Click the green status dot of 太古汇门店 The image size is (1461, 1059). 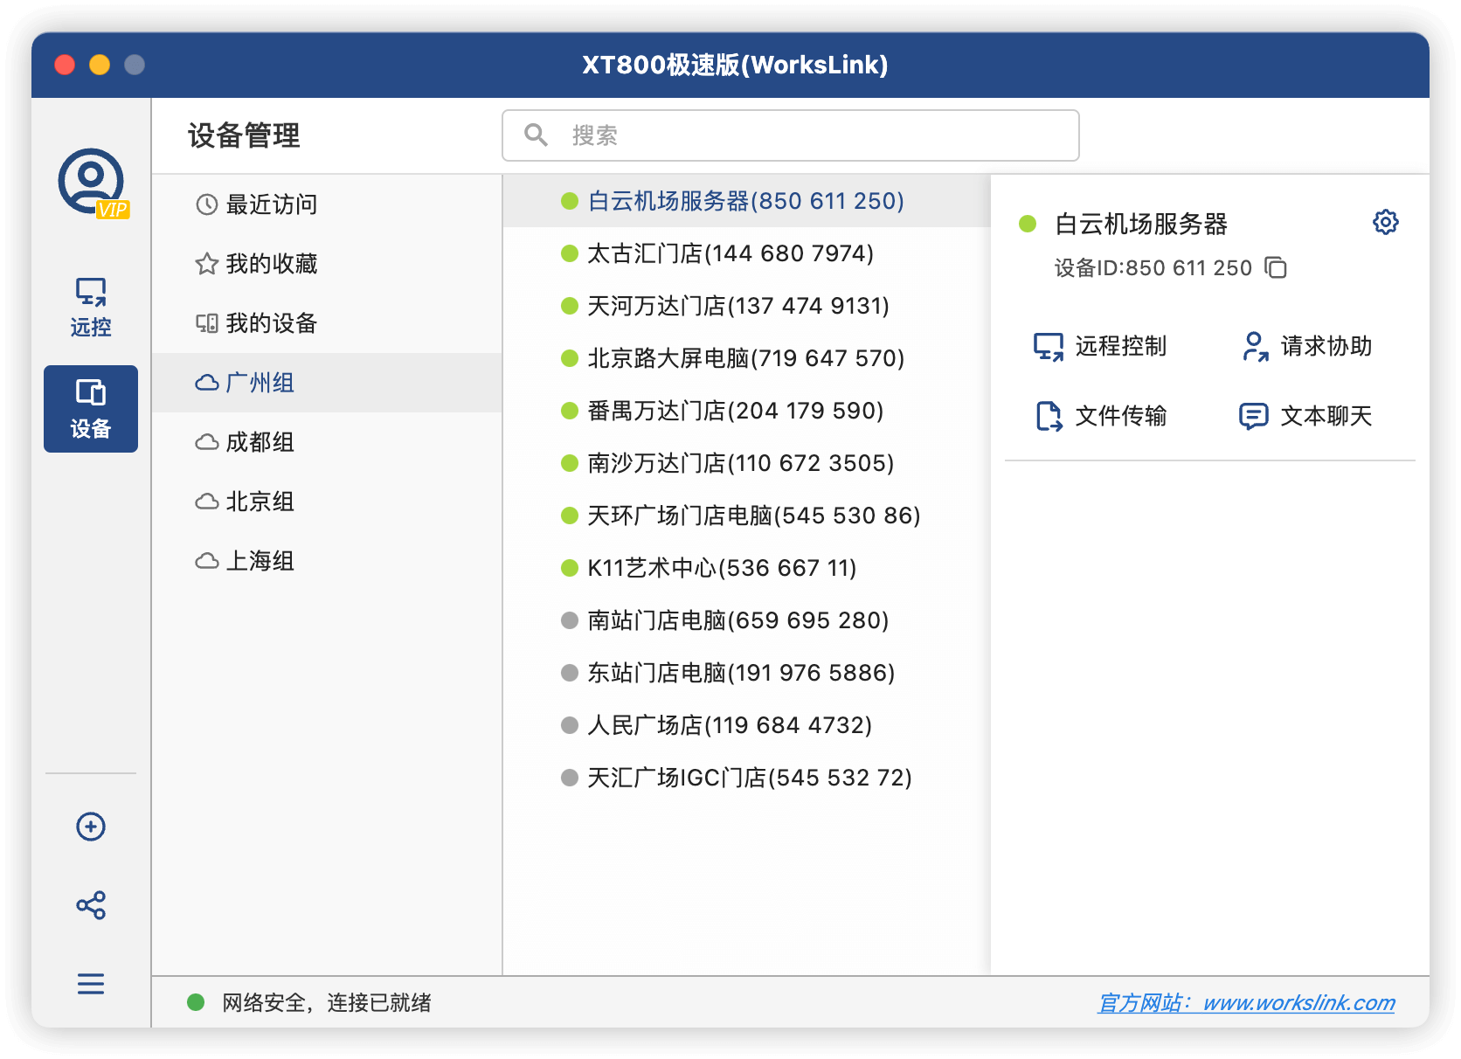click(x=570, y=253)
